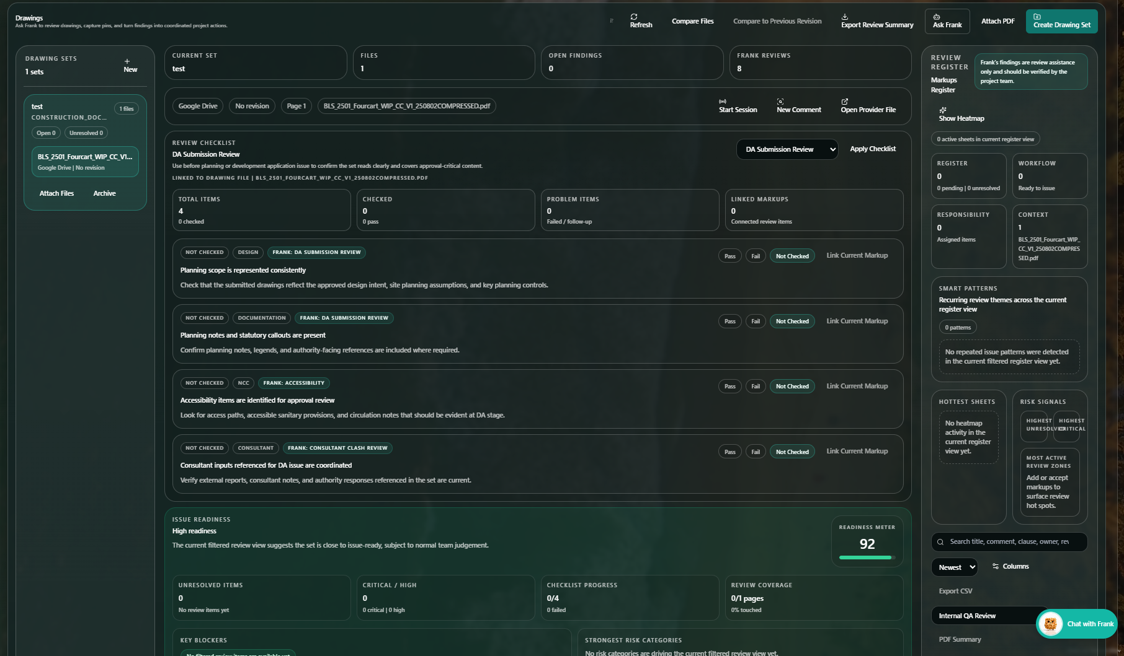Click the Export Review Summary download icon
The image size is (1124, 656).
(845, 17)
